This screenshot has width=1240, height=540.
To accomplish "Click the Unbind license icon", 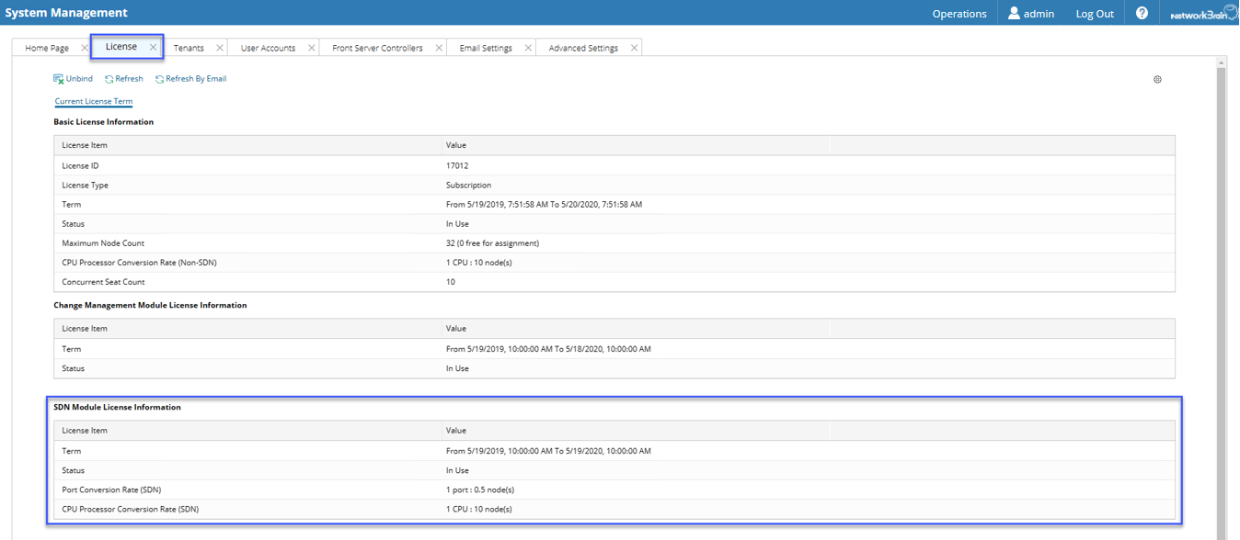I will pos(59,79).
